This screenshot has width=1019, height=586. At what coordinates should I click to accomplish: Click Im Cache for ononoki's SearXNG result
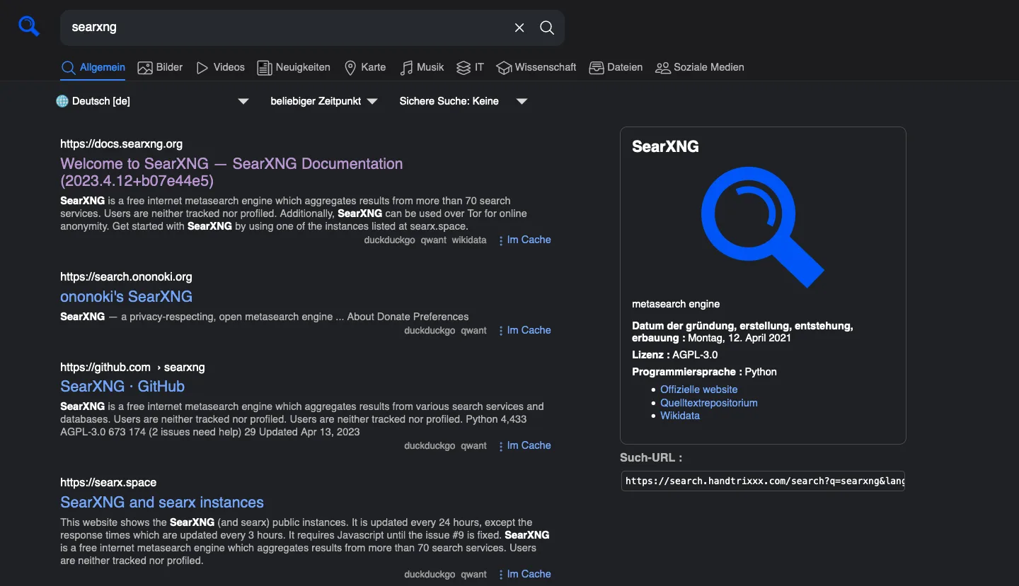click(x=528, y=330)
